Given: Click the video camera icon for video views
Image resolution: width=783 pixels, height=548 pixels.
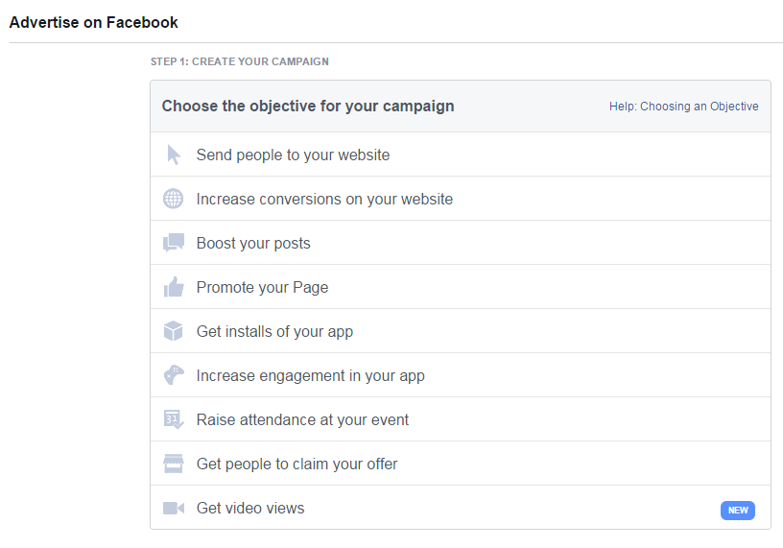Looking at the screenshot, I should (173, 508).
